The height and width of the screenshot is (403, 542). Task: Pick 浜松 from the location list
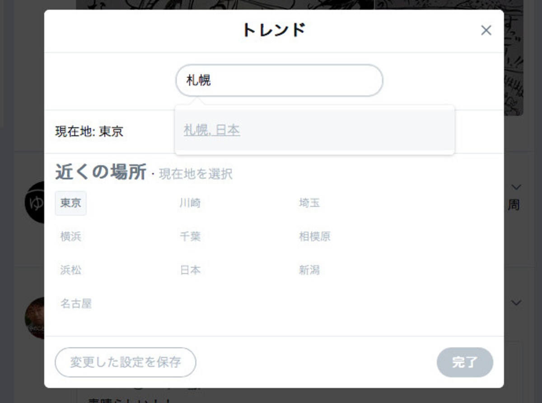70,270
